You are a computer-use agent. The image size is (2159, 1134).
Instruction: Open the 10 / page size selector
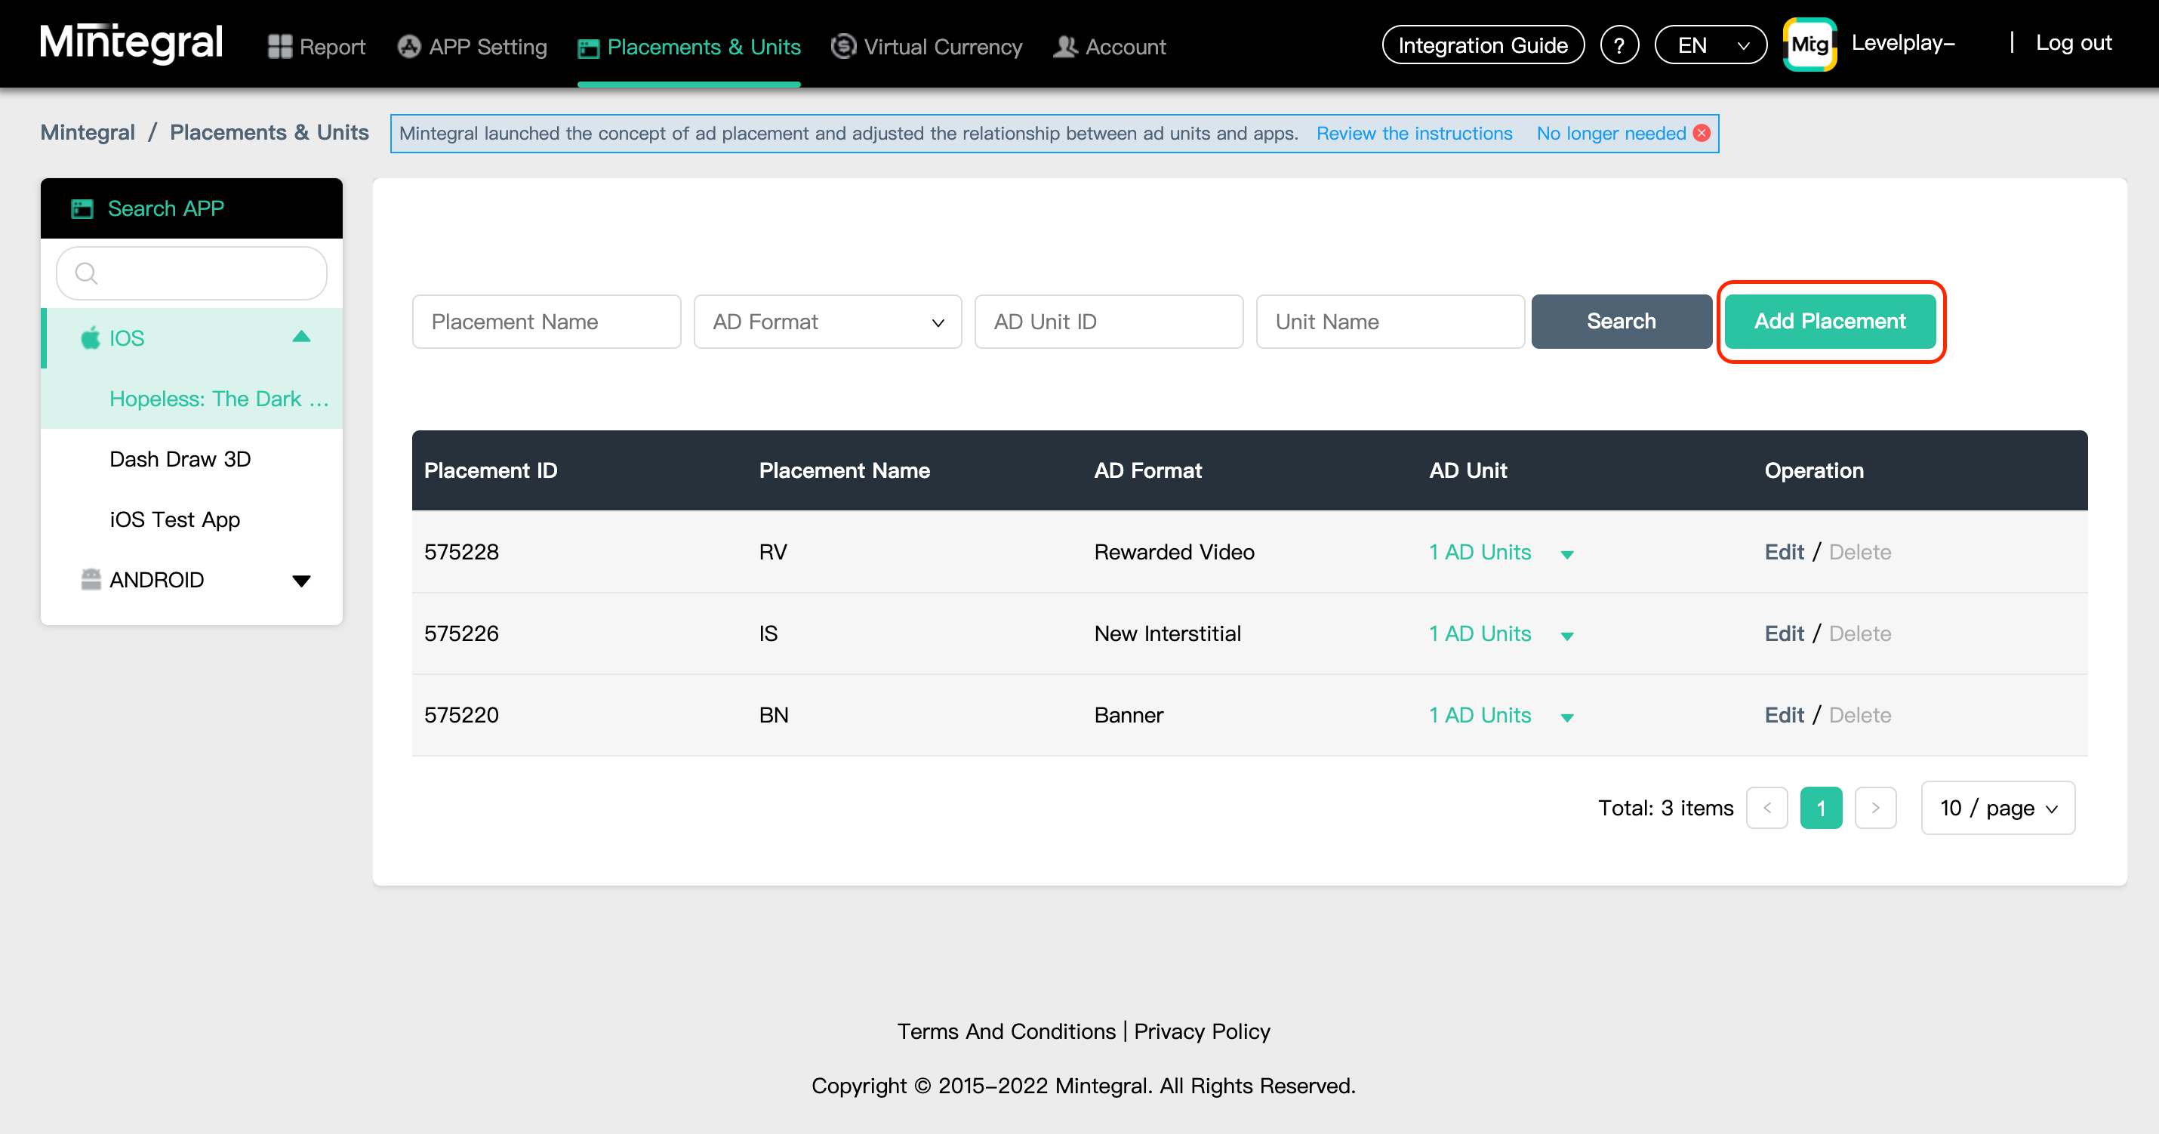tap(1997, 807)
